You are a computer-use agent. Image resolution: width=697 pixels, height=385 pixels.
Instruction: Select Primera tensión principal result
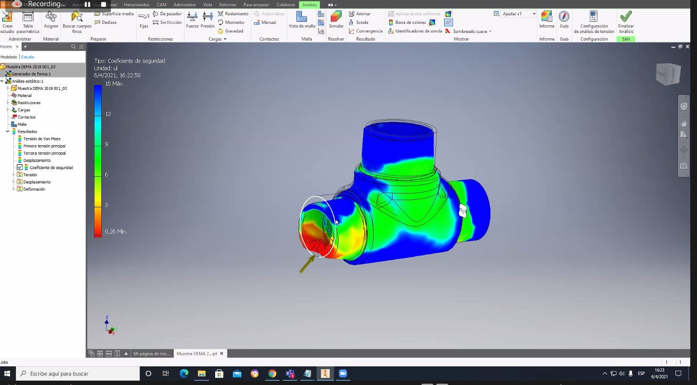[x=44, y=146]
